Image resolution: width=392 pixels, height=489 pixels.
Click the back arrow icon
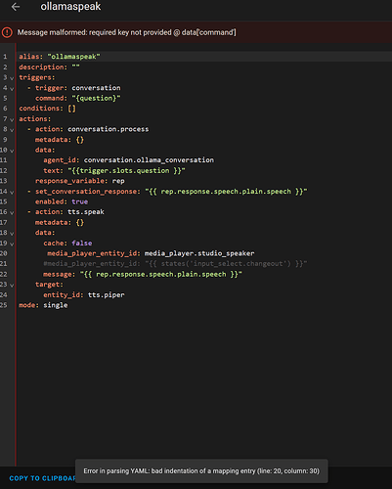16,7
